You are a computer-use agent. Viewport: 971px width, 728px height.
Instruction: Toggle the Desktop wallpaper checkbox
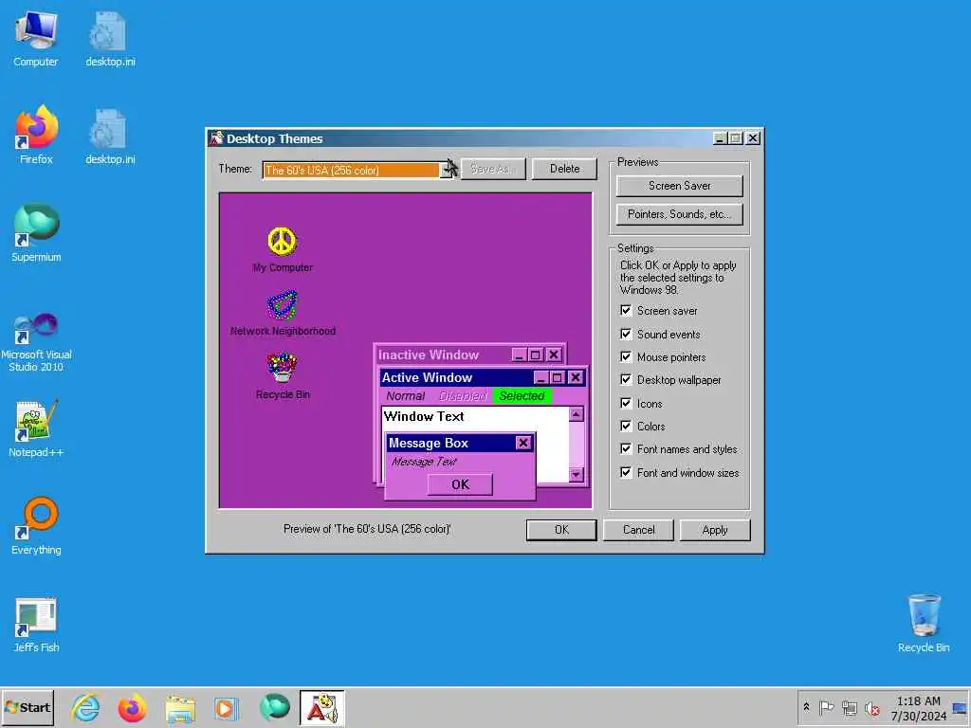click(x=626, y=379)
